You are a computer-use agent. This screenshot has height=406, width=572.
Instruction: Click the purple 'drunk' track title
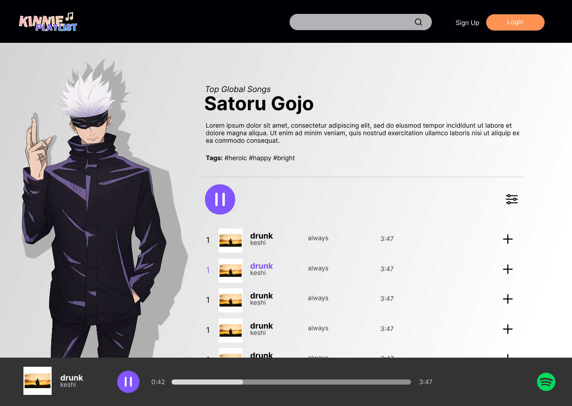pos(261,266)
